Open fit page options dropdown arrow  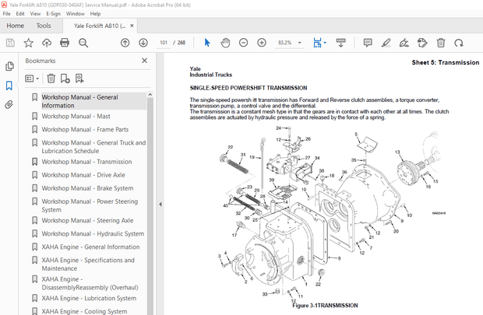pyautogui.click(x=326, y=43)
